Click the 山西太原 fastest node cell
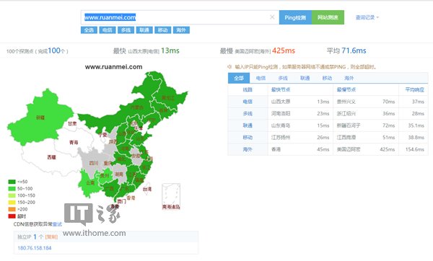The image size is (433, 261). (x=281, y=102)
